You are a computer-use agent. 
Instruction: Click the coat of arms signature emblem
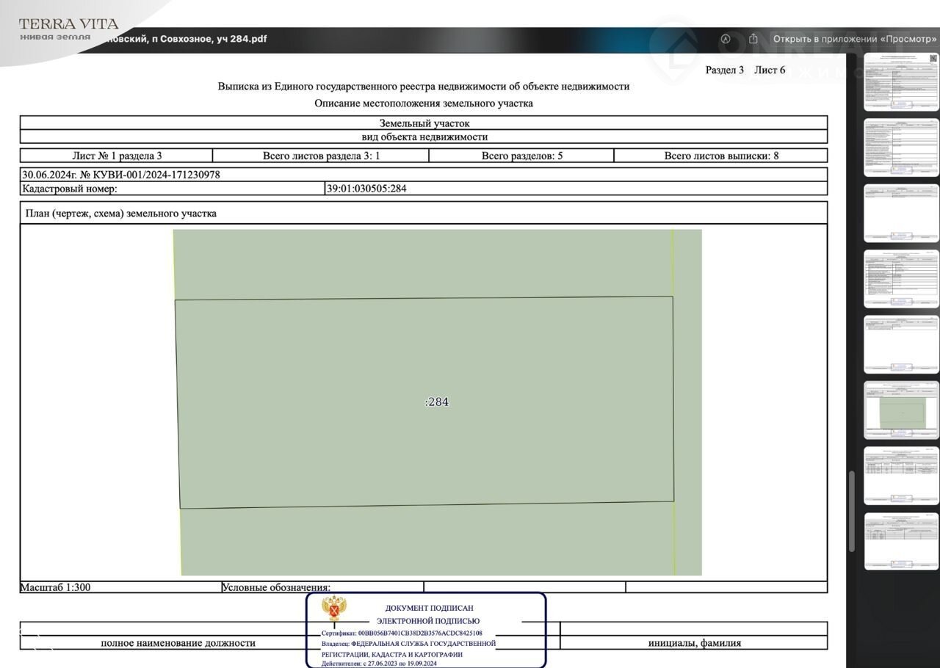pyautogui.click(x=335, y=609)
